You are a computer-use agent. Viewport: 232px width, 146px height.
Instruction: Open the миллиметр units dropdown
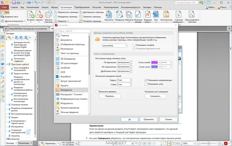coord(115,46)
